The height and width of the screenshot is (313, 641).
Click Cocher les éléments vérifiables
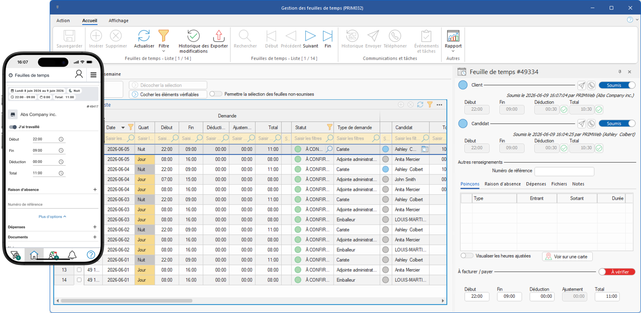pyautogui.click(x=168, y=94)
